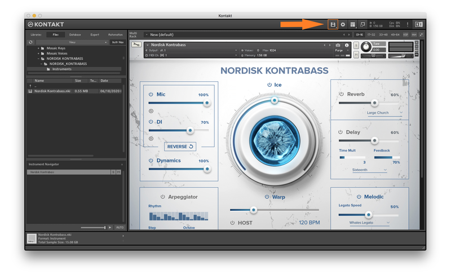Disable the Mic power switch
The image size is (451, 274).
point(151,95)
